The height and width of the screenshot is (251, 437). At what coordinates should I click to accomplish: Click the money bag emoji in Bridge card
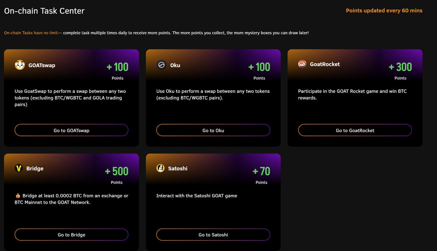point(18,196)
